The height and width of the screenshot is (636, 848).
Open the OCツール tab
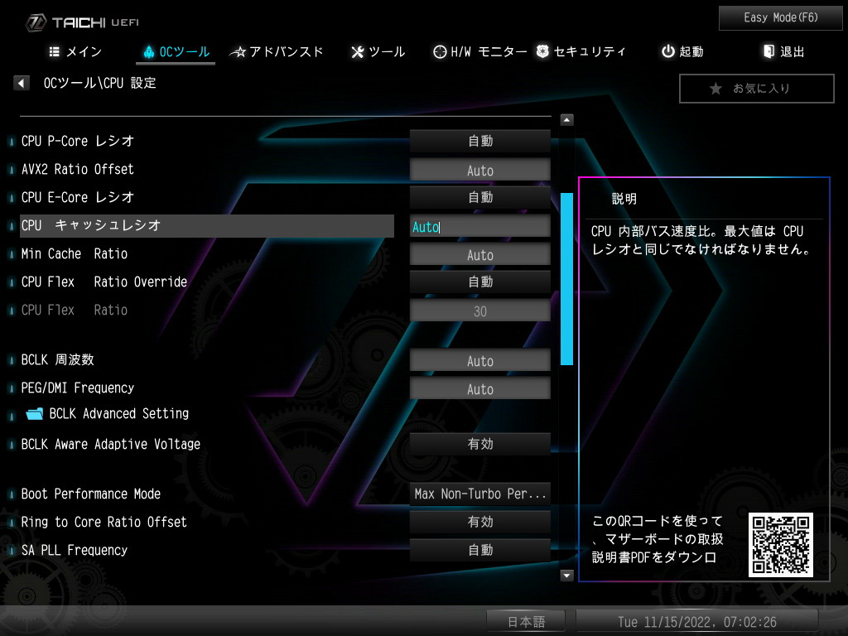(176, 51)
